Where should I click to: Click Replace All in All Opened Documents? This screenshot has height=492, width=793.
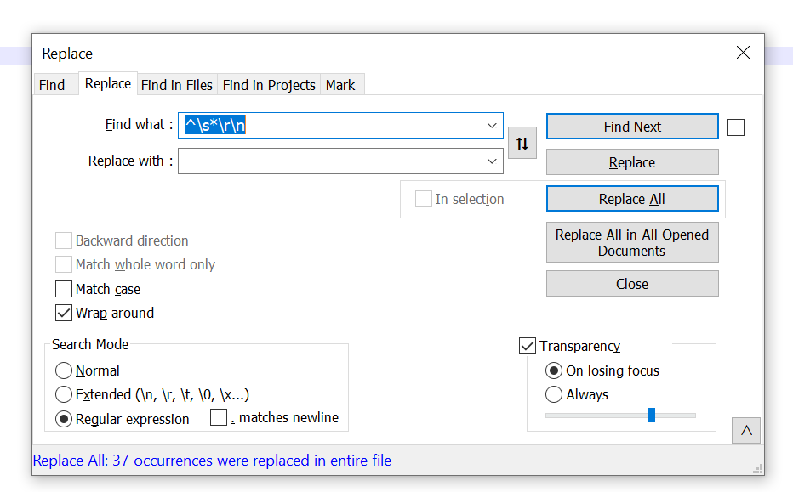(x=632, y=242)
